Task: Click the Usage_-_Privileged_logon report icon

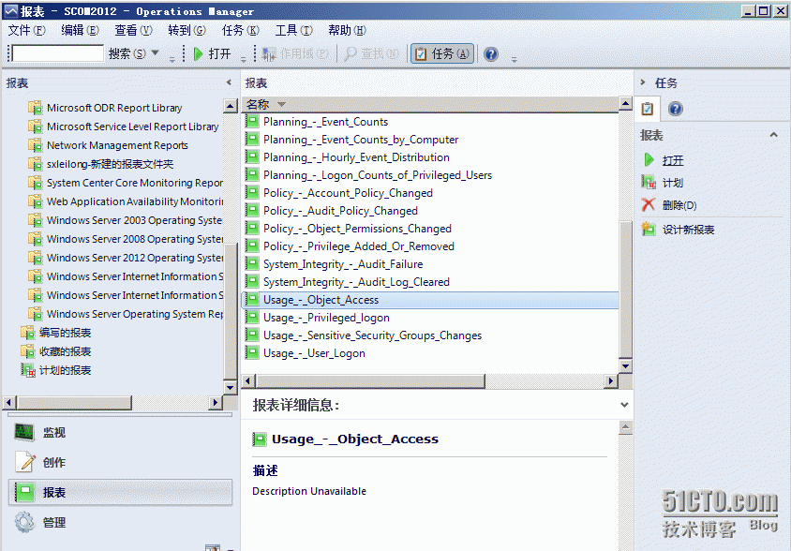Action: pyautogui.click(x=252, y=317)
